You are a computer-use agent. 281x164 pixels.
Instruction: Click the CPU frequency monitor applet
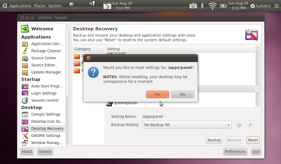coord(92,4)
